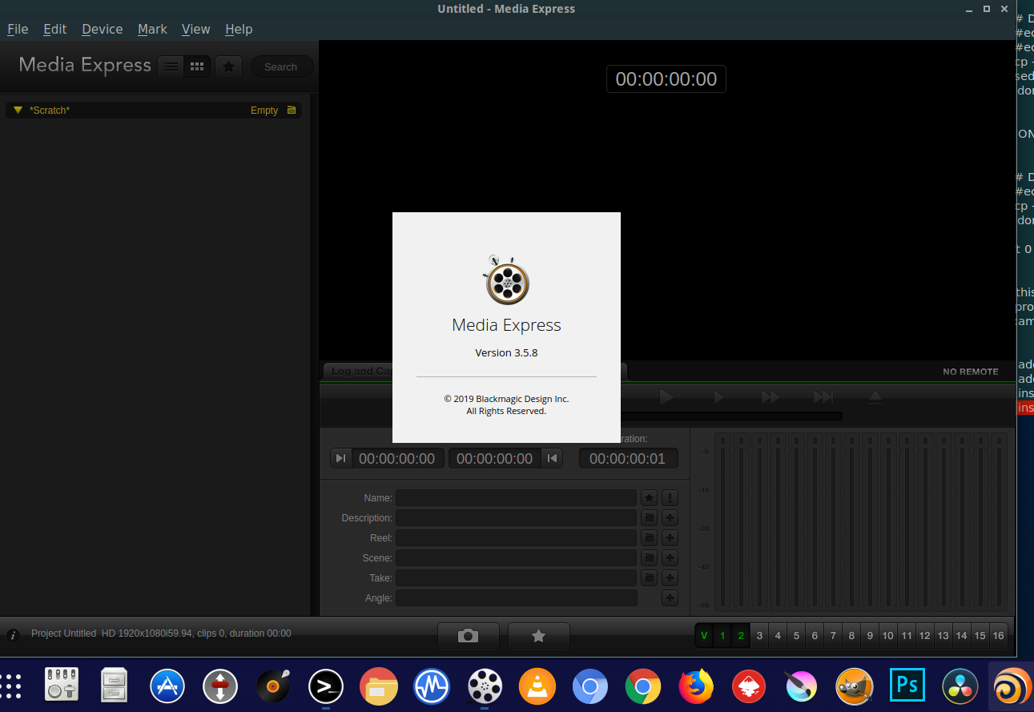The image size is (1034, 712).
Task: Launch VLC from the dock
Action: [537, 686]
